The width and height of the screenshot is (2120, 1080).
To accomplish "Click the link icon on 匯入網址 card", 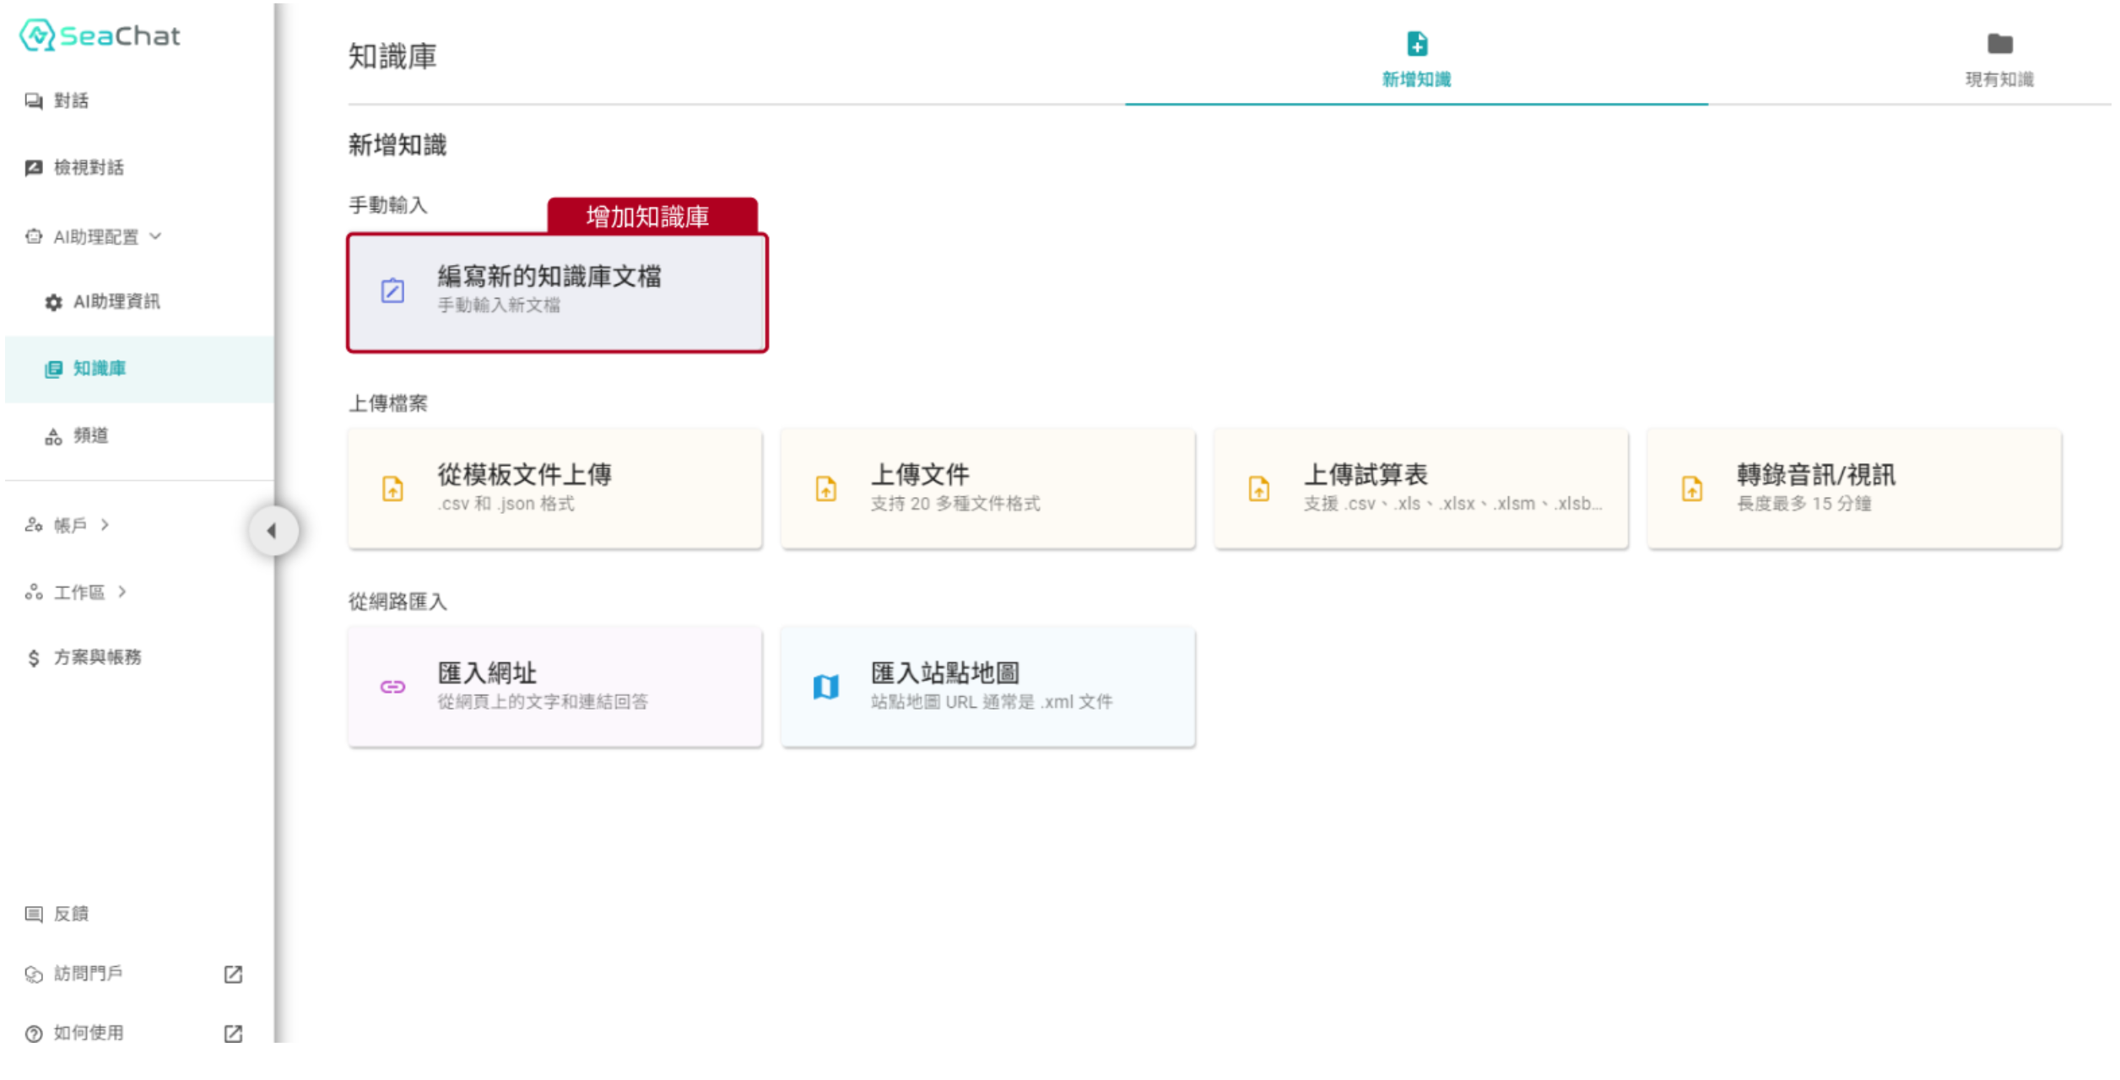I will (392, 687).
